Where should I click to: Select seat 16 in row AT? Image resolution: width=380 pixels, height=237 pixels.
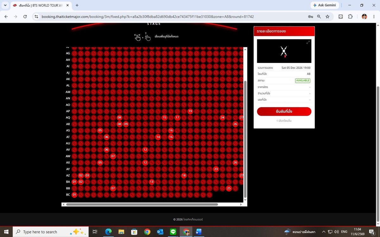pos(171,137)
